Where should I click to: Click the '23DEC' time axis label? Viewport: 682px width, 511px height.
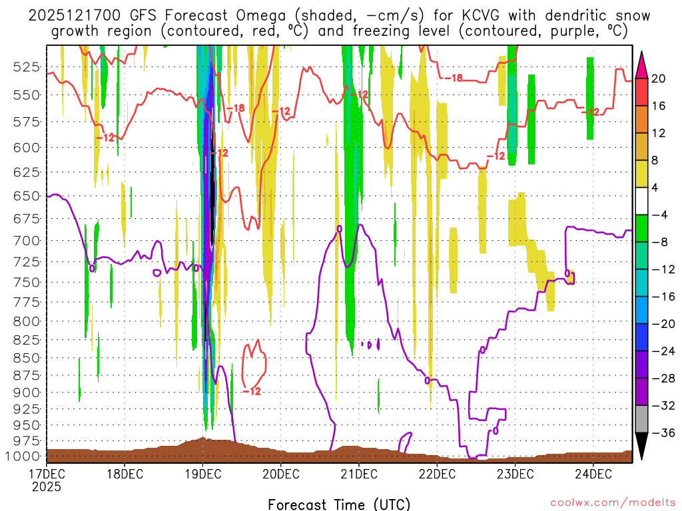click(515, 474)
